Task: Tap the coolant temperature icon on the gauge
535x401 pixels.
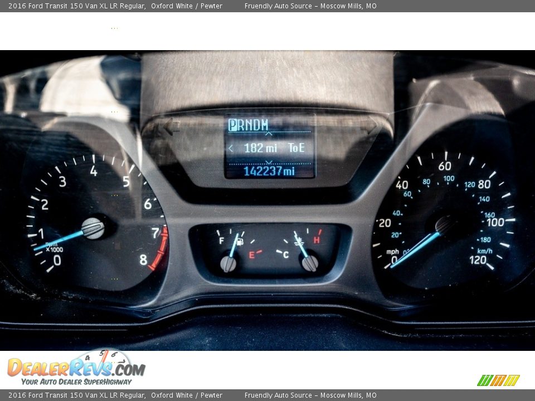Action: pyautogui.click(x=299, y=241)
